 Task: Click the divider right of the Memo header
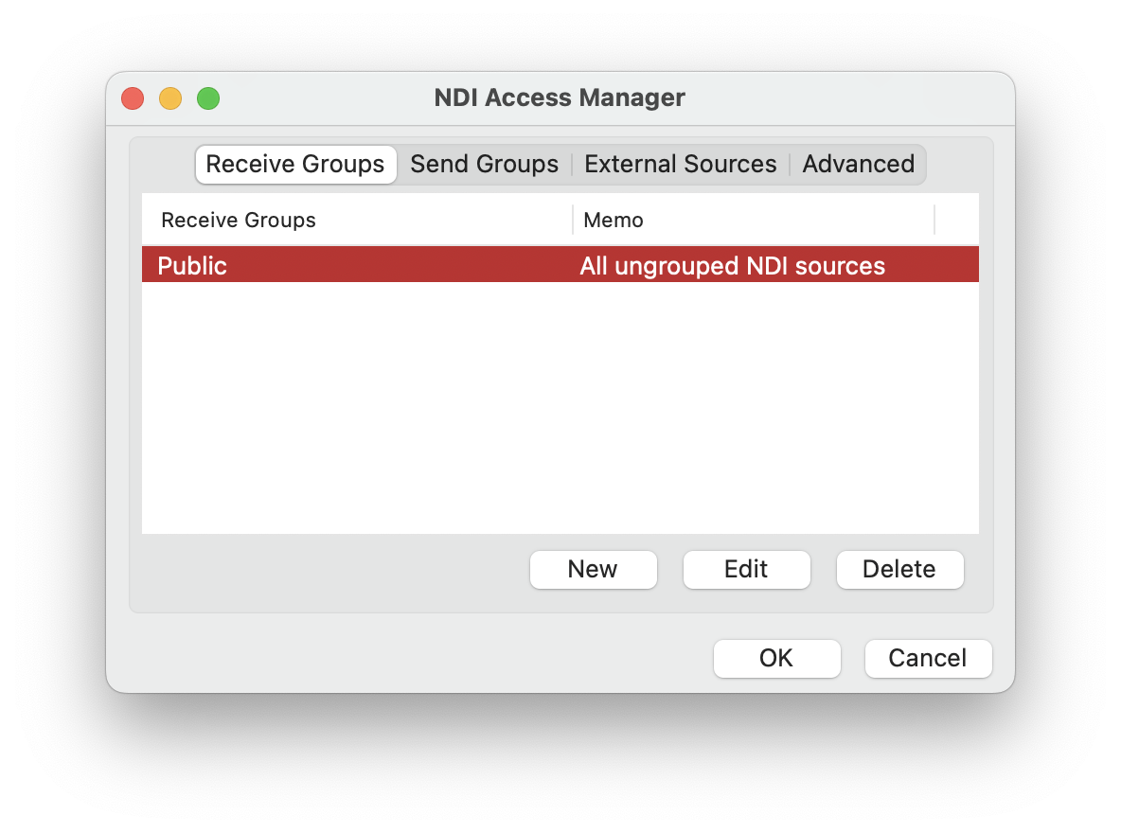tap(934, 220)
